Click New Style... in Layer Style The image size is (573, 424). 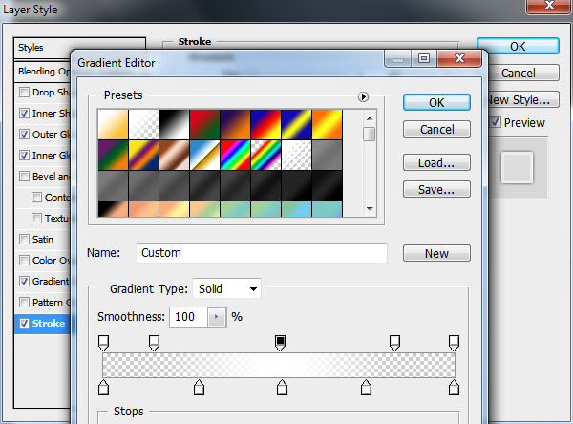[x=523, y=99]
